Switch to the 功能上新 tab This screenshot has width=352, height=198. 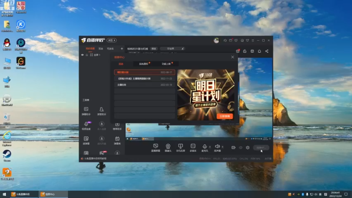click(166, 64)
